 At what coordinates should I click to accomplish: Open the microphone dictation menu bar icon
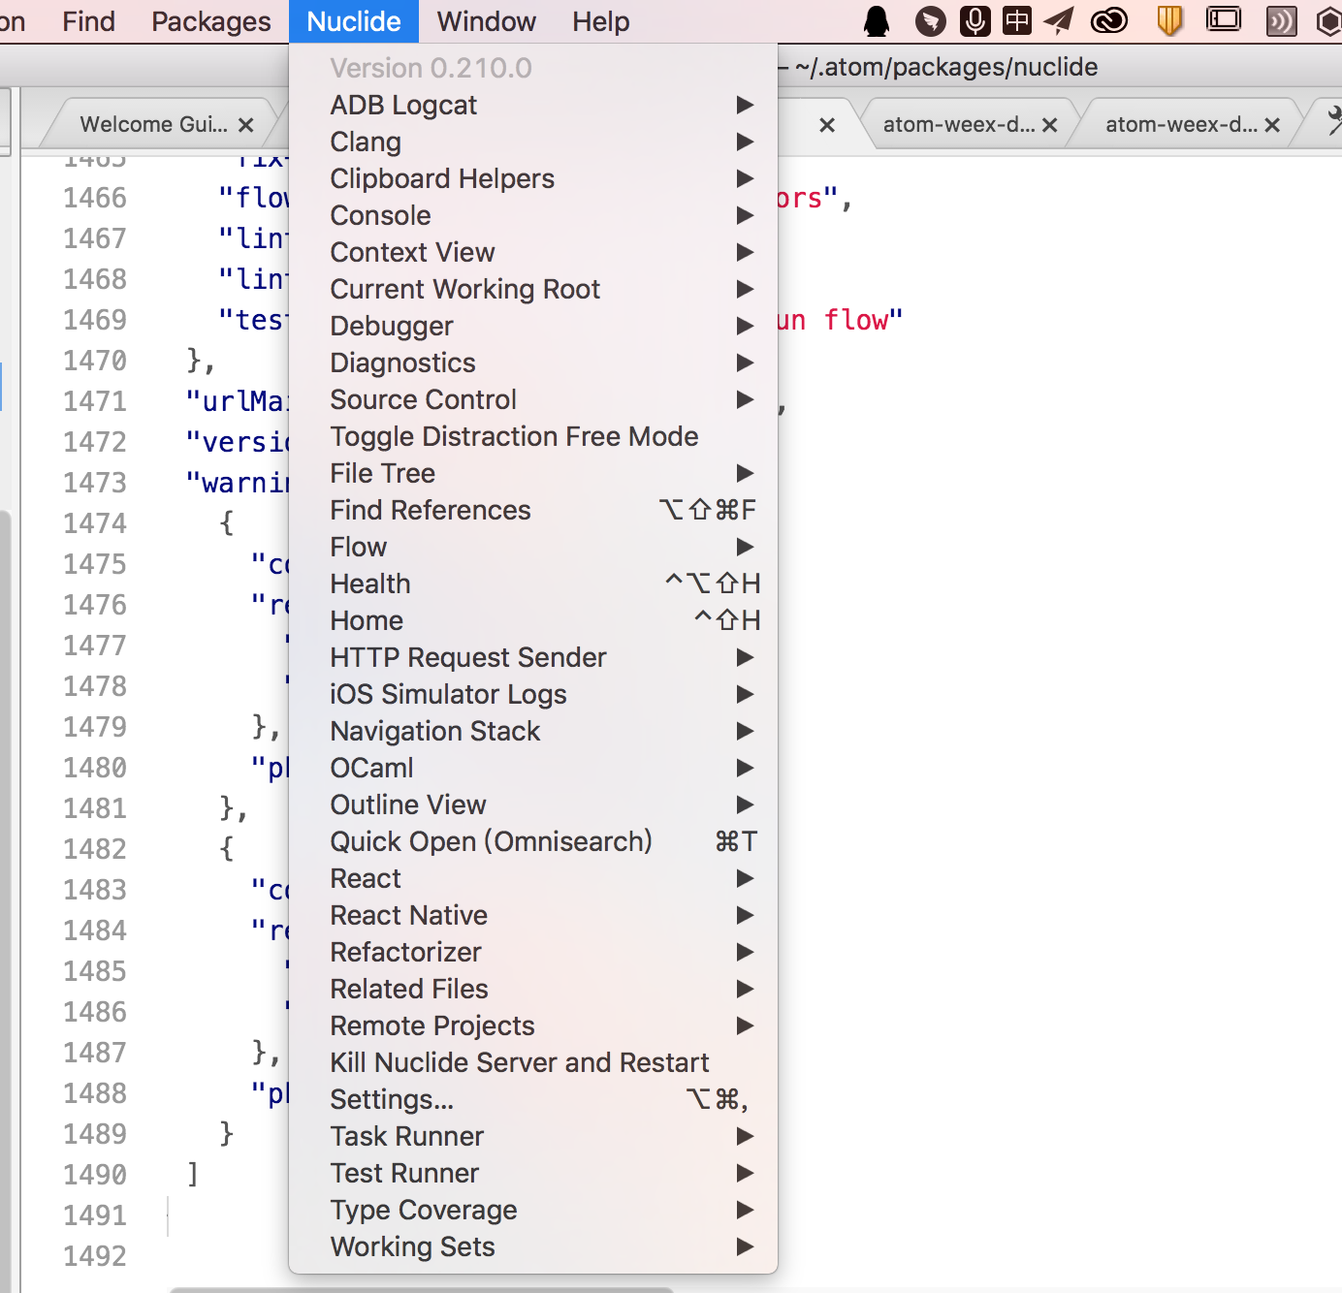tap(975, 20)
